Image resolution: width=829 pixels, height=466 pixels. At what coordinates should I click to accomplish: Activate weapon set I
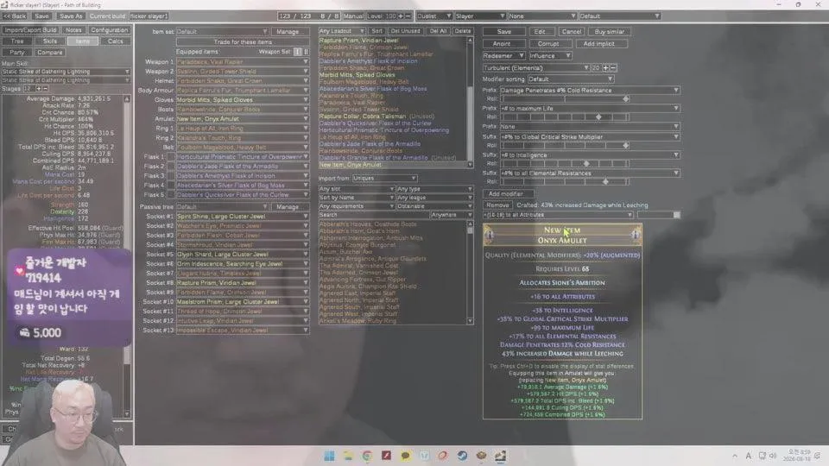[298, 52]
